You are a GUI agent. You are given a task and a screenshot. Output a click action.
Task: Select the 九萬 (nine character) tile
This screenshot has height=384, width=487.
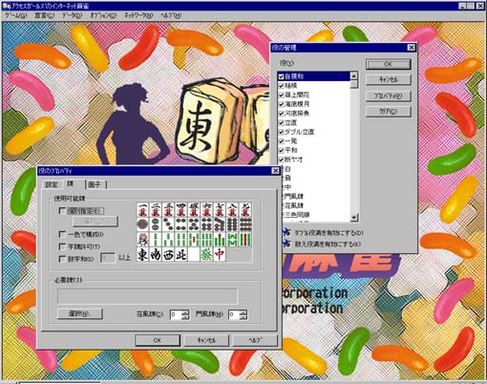(245, 210)
